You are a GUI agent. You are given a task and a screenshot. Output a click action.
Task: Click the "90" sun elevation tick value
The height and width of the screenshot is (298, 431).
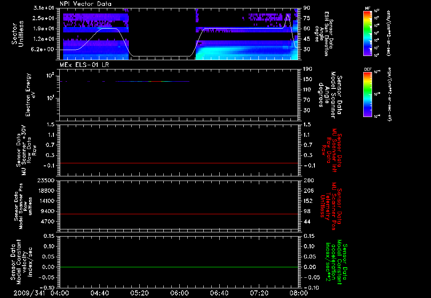307,8
